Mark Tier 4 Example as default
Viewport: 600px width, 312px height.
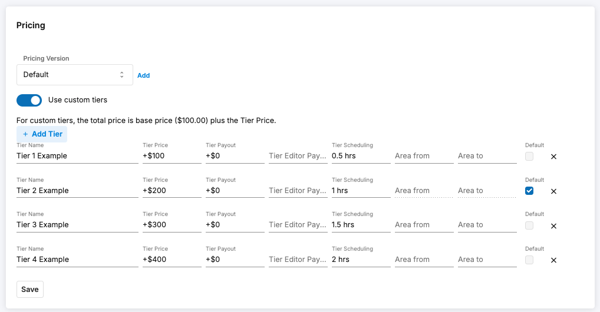529,260
